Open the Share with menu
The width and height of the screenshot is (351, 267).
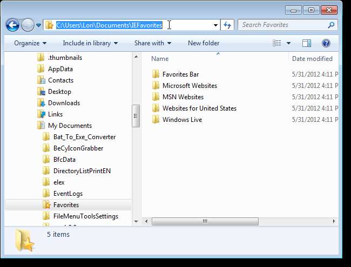click(152, 43)
